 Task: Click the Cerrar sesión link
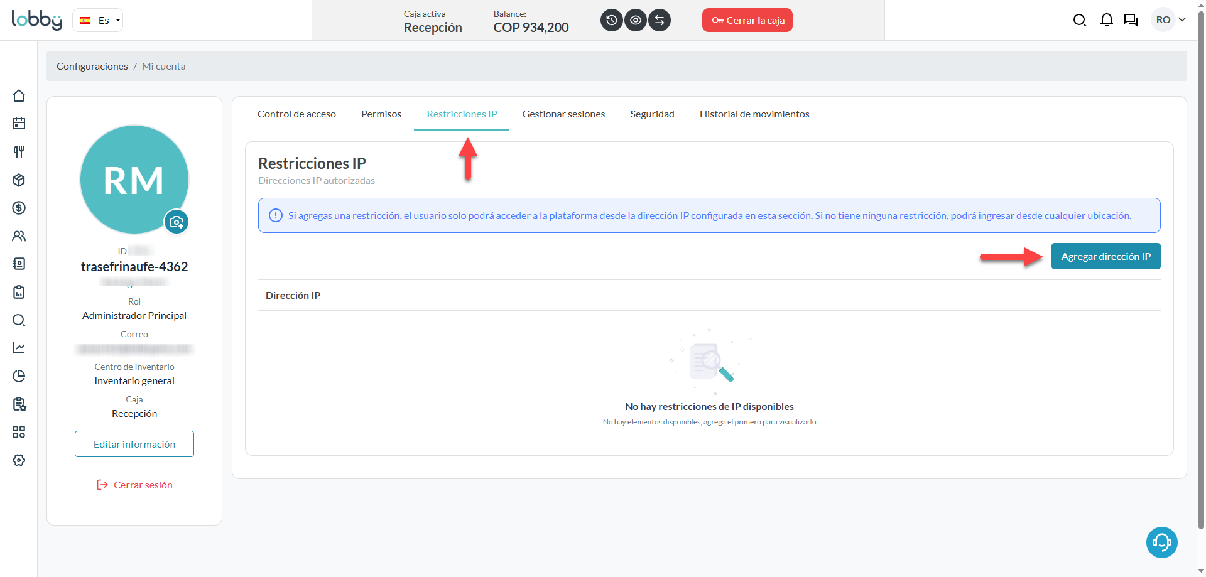pyautogui.click(x=134, y=485)
